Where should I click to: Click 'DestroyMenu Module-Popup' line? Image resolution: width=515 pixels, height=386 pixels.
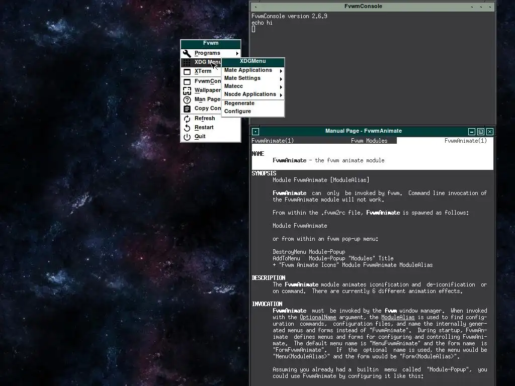click(309, 252)
